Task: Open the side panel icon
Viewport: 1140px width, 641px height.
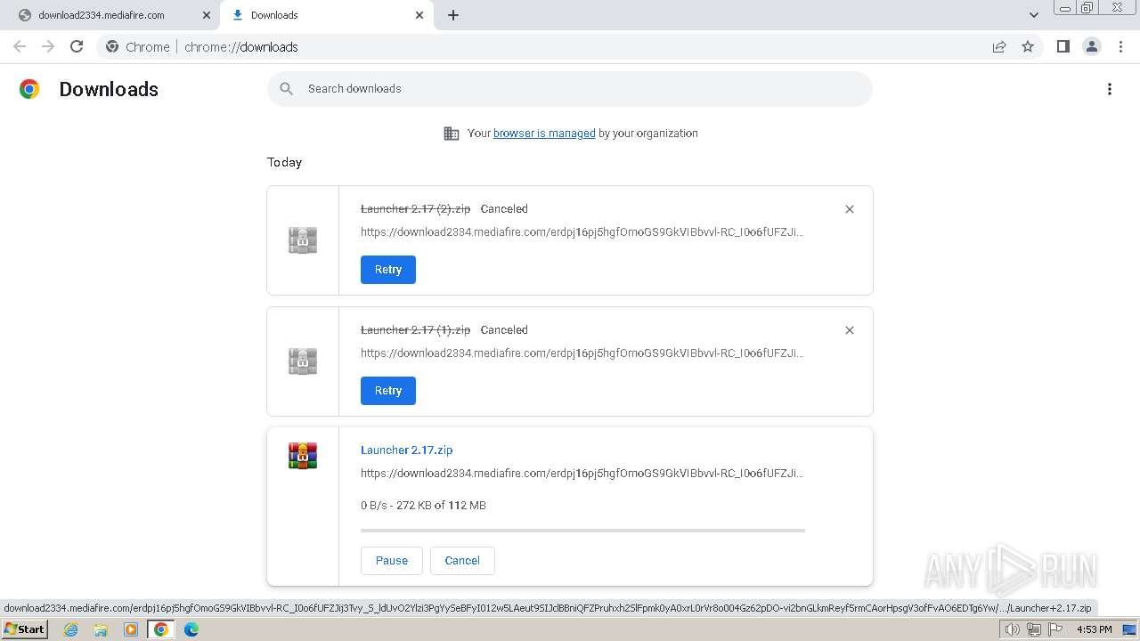Action: pyautogui.click(x=1063, y=46)
